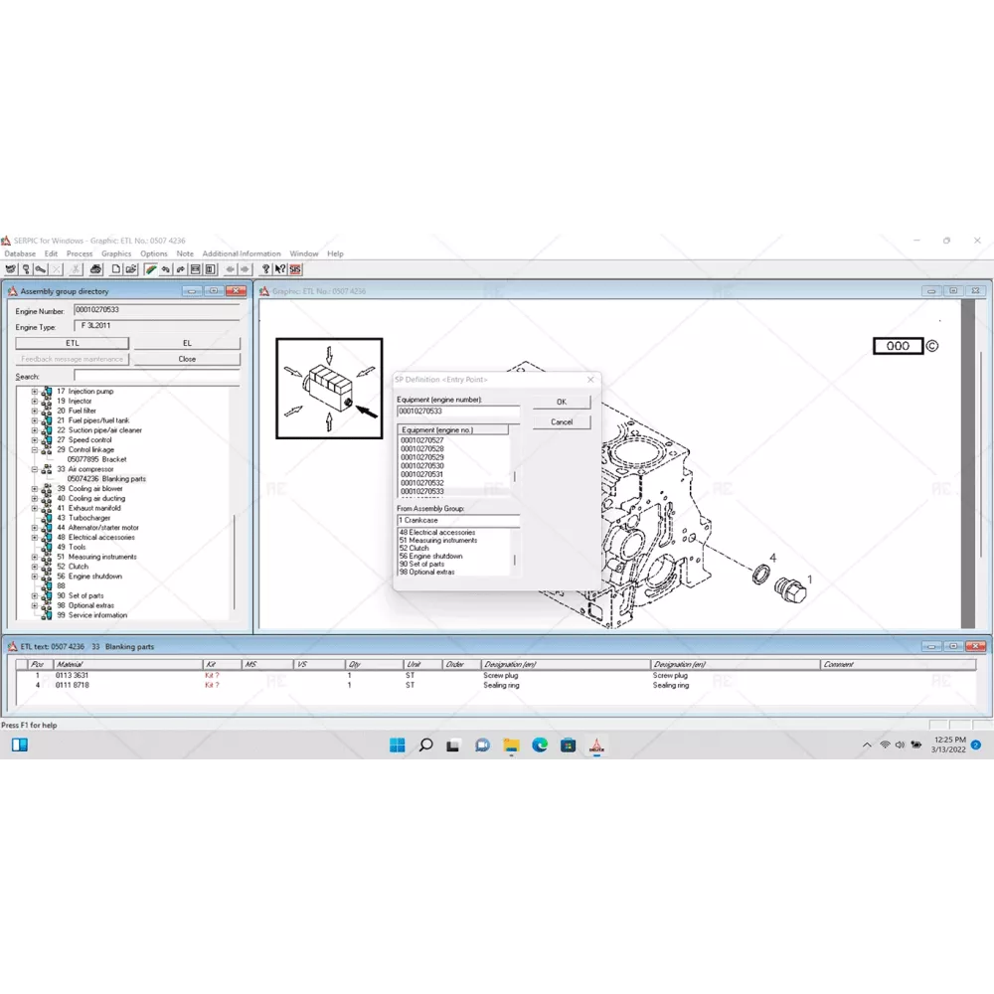Viewport: 994px width, 994px height.
Task: Click the open folder toolbar icon
Action: [130, 269]
